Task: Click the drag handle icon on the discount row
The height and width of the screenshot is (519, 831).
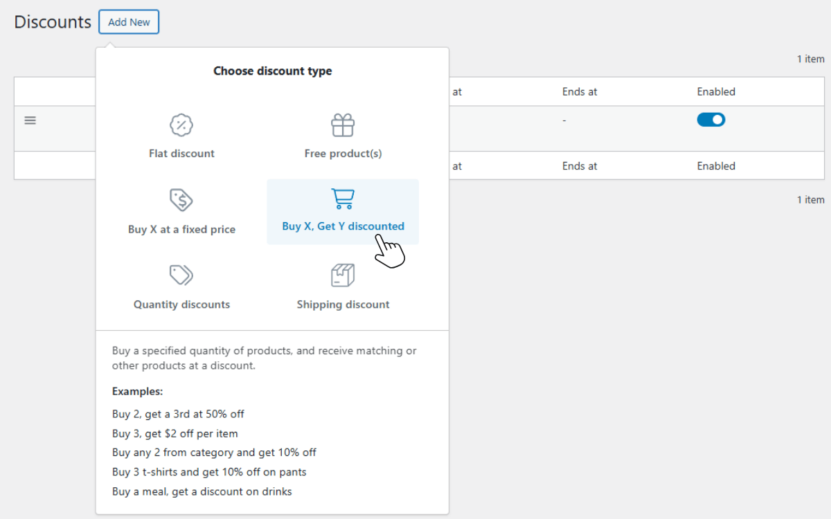Action: [x=30, y=120]
